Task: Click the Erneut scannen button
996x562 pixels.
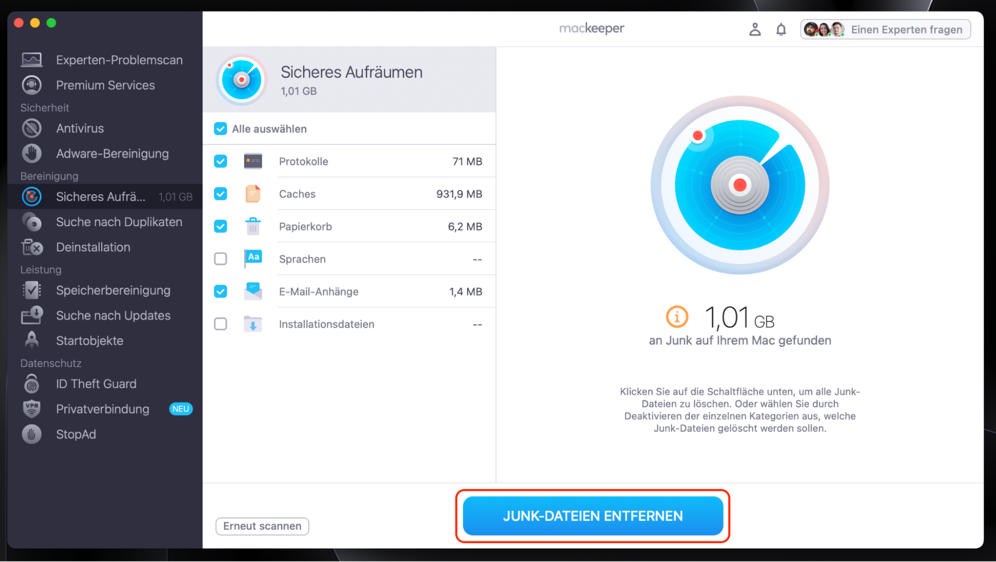Action: (262, 526)
